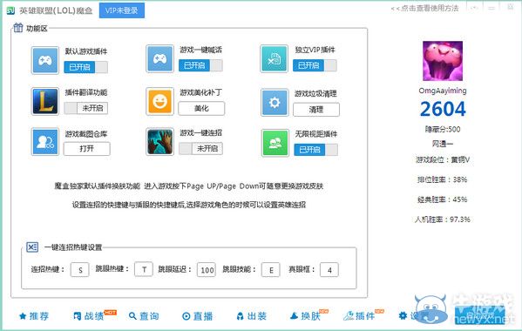The image size is (522, 331).
Task: Click the 打开 screenshot library button
Action: click(x=86, y=149)
